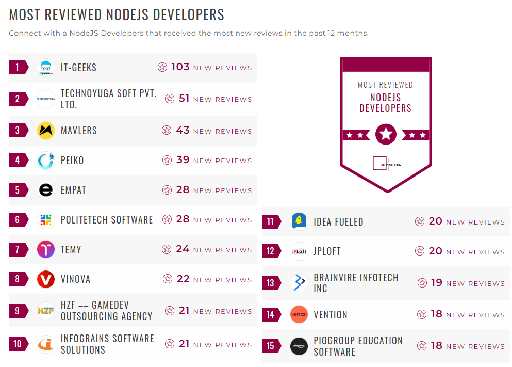Click the Temy purple 'T' logo
The image size is (512, 367).
pyautogui.click(x=45, y=249)
